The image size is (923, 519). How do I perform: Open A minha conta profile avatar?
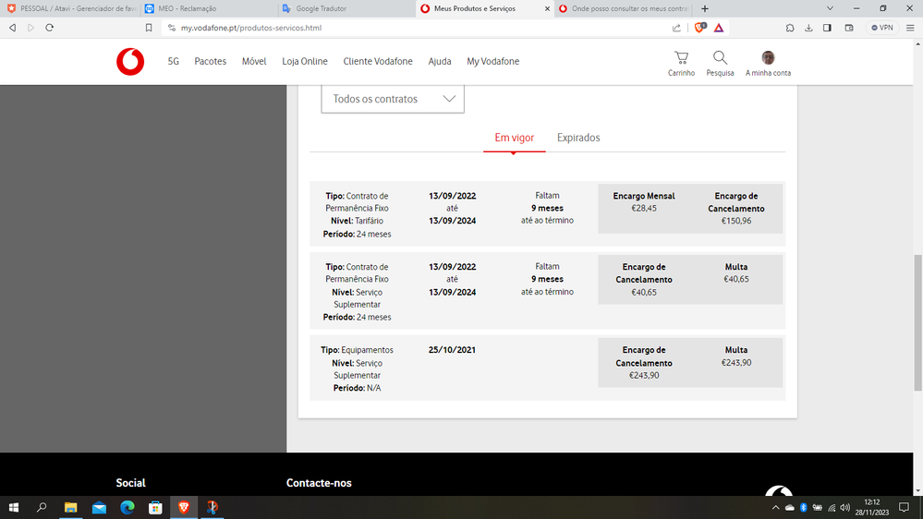point(768,58)
